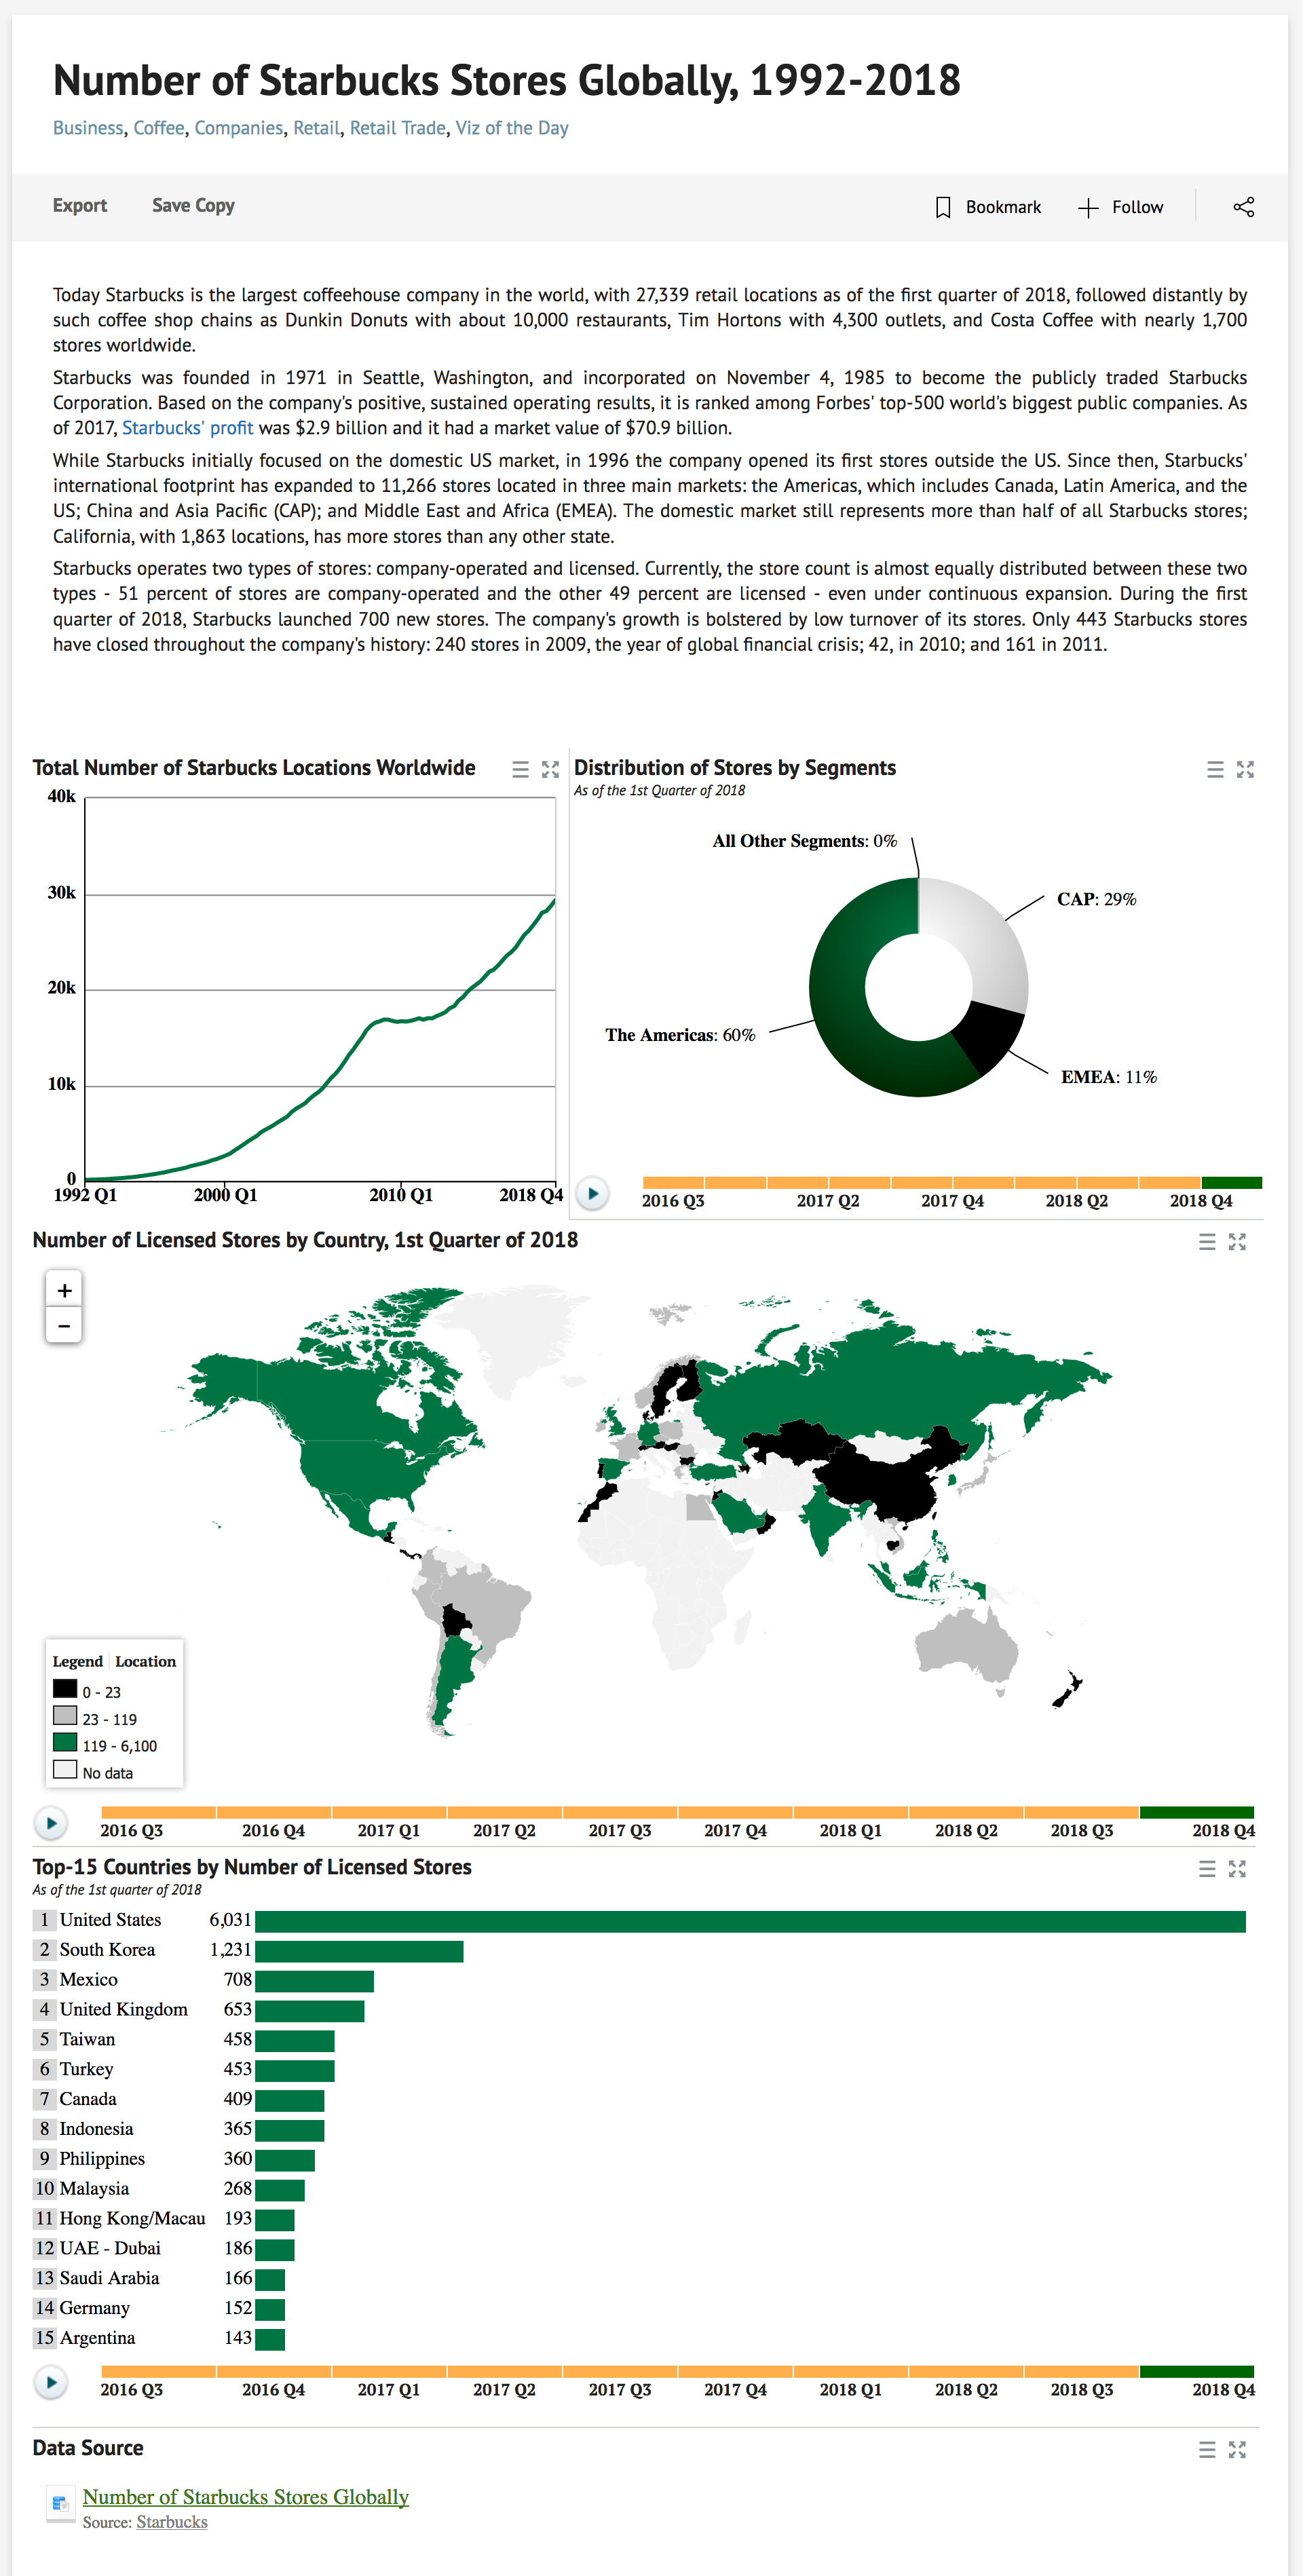Click the dataset file icon in Data Source
Image resolution: width=1303 pixels, height=2576 pixels.
[x=61, y=2503]
